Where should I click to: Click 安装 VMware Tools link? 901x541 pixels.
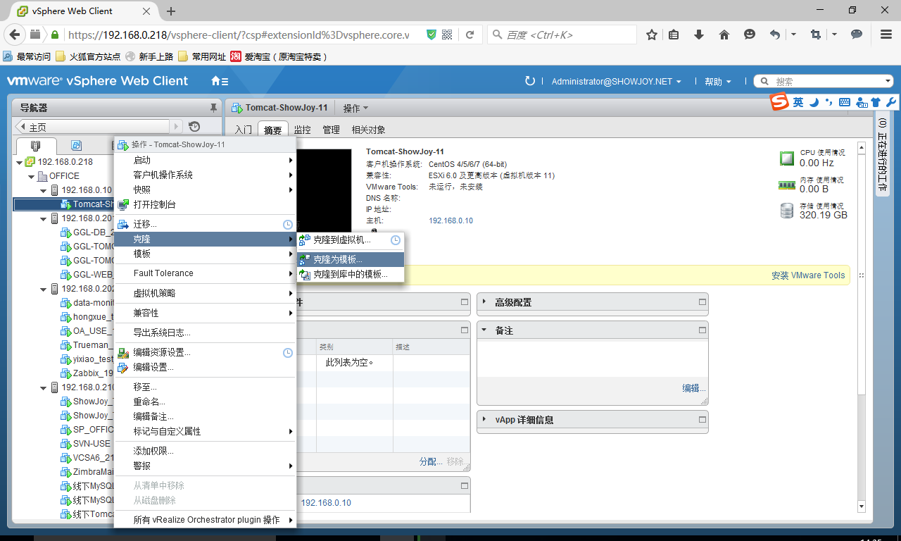pos(808,275)
